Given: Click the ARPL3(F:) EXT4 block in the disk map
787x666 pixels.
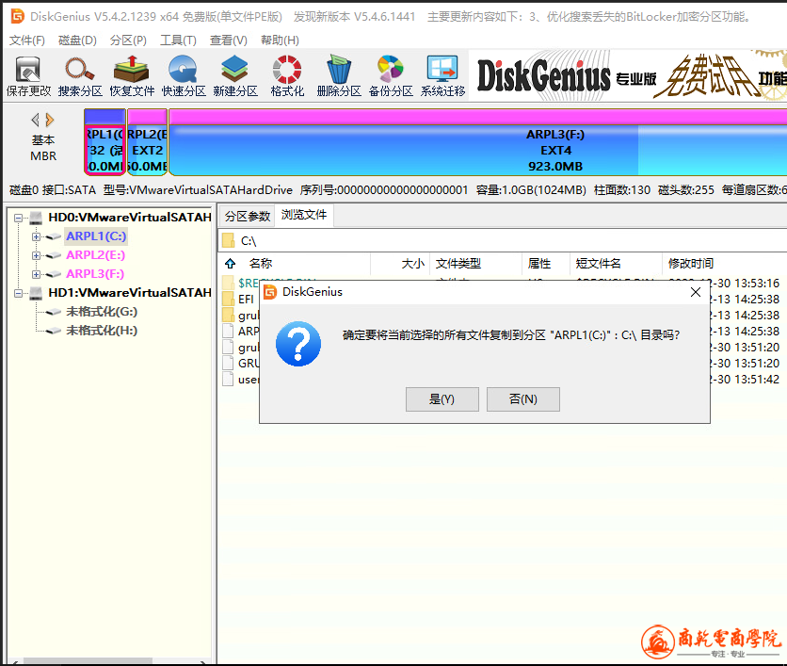Looking at the screenshot, I should pos(478,142).
